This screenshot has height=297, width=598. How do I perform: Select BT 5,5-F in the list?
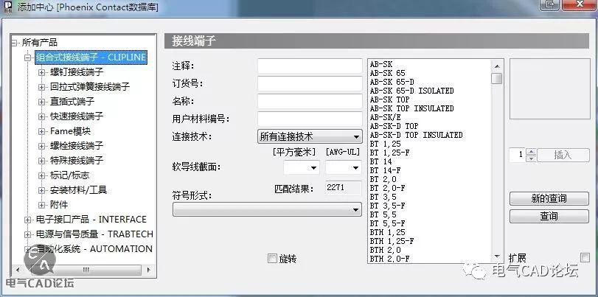click(387, 223)
